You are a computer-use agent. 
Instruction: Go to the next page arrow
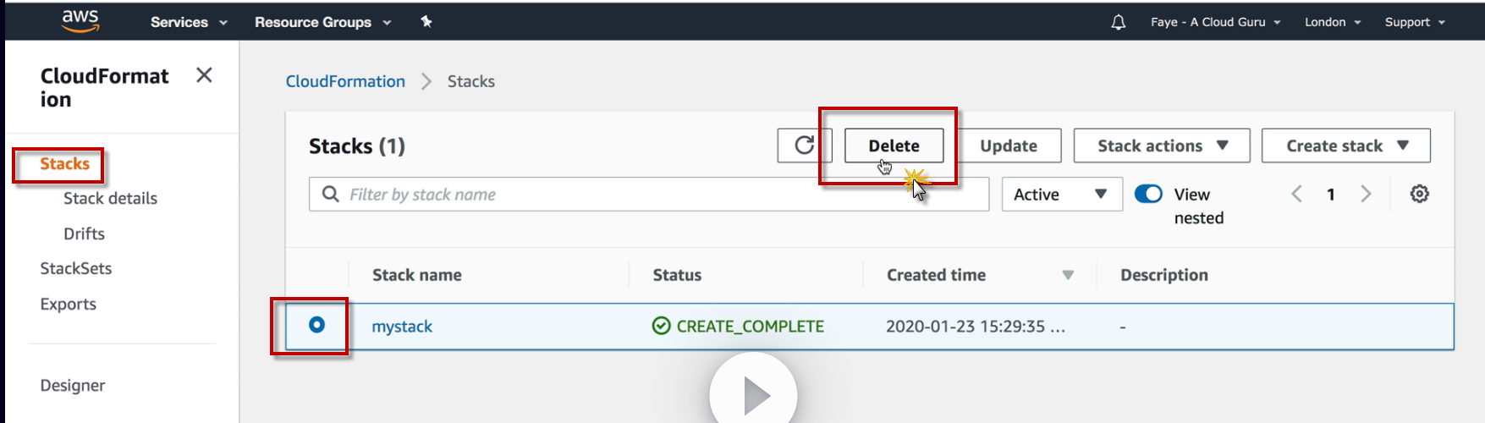pos(1365,194)
